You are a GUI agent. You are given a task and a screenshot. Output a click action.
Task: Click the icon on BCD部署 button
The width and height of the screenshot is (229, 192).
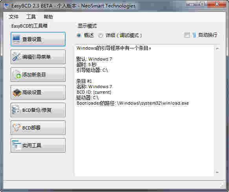pyautogui.click(x=16, y=127)
